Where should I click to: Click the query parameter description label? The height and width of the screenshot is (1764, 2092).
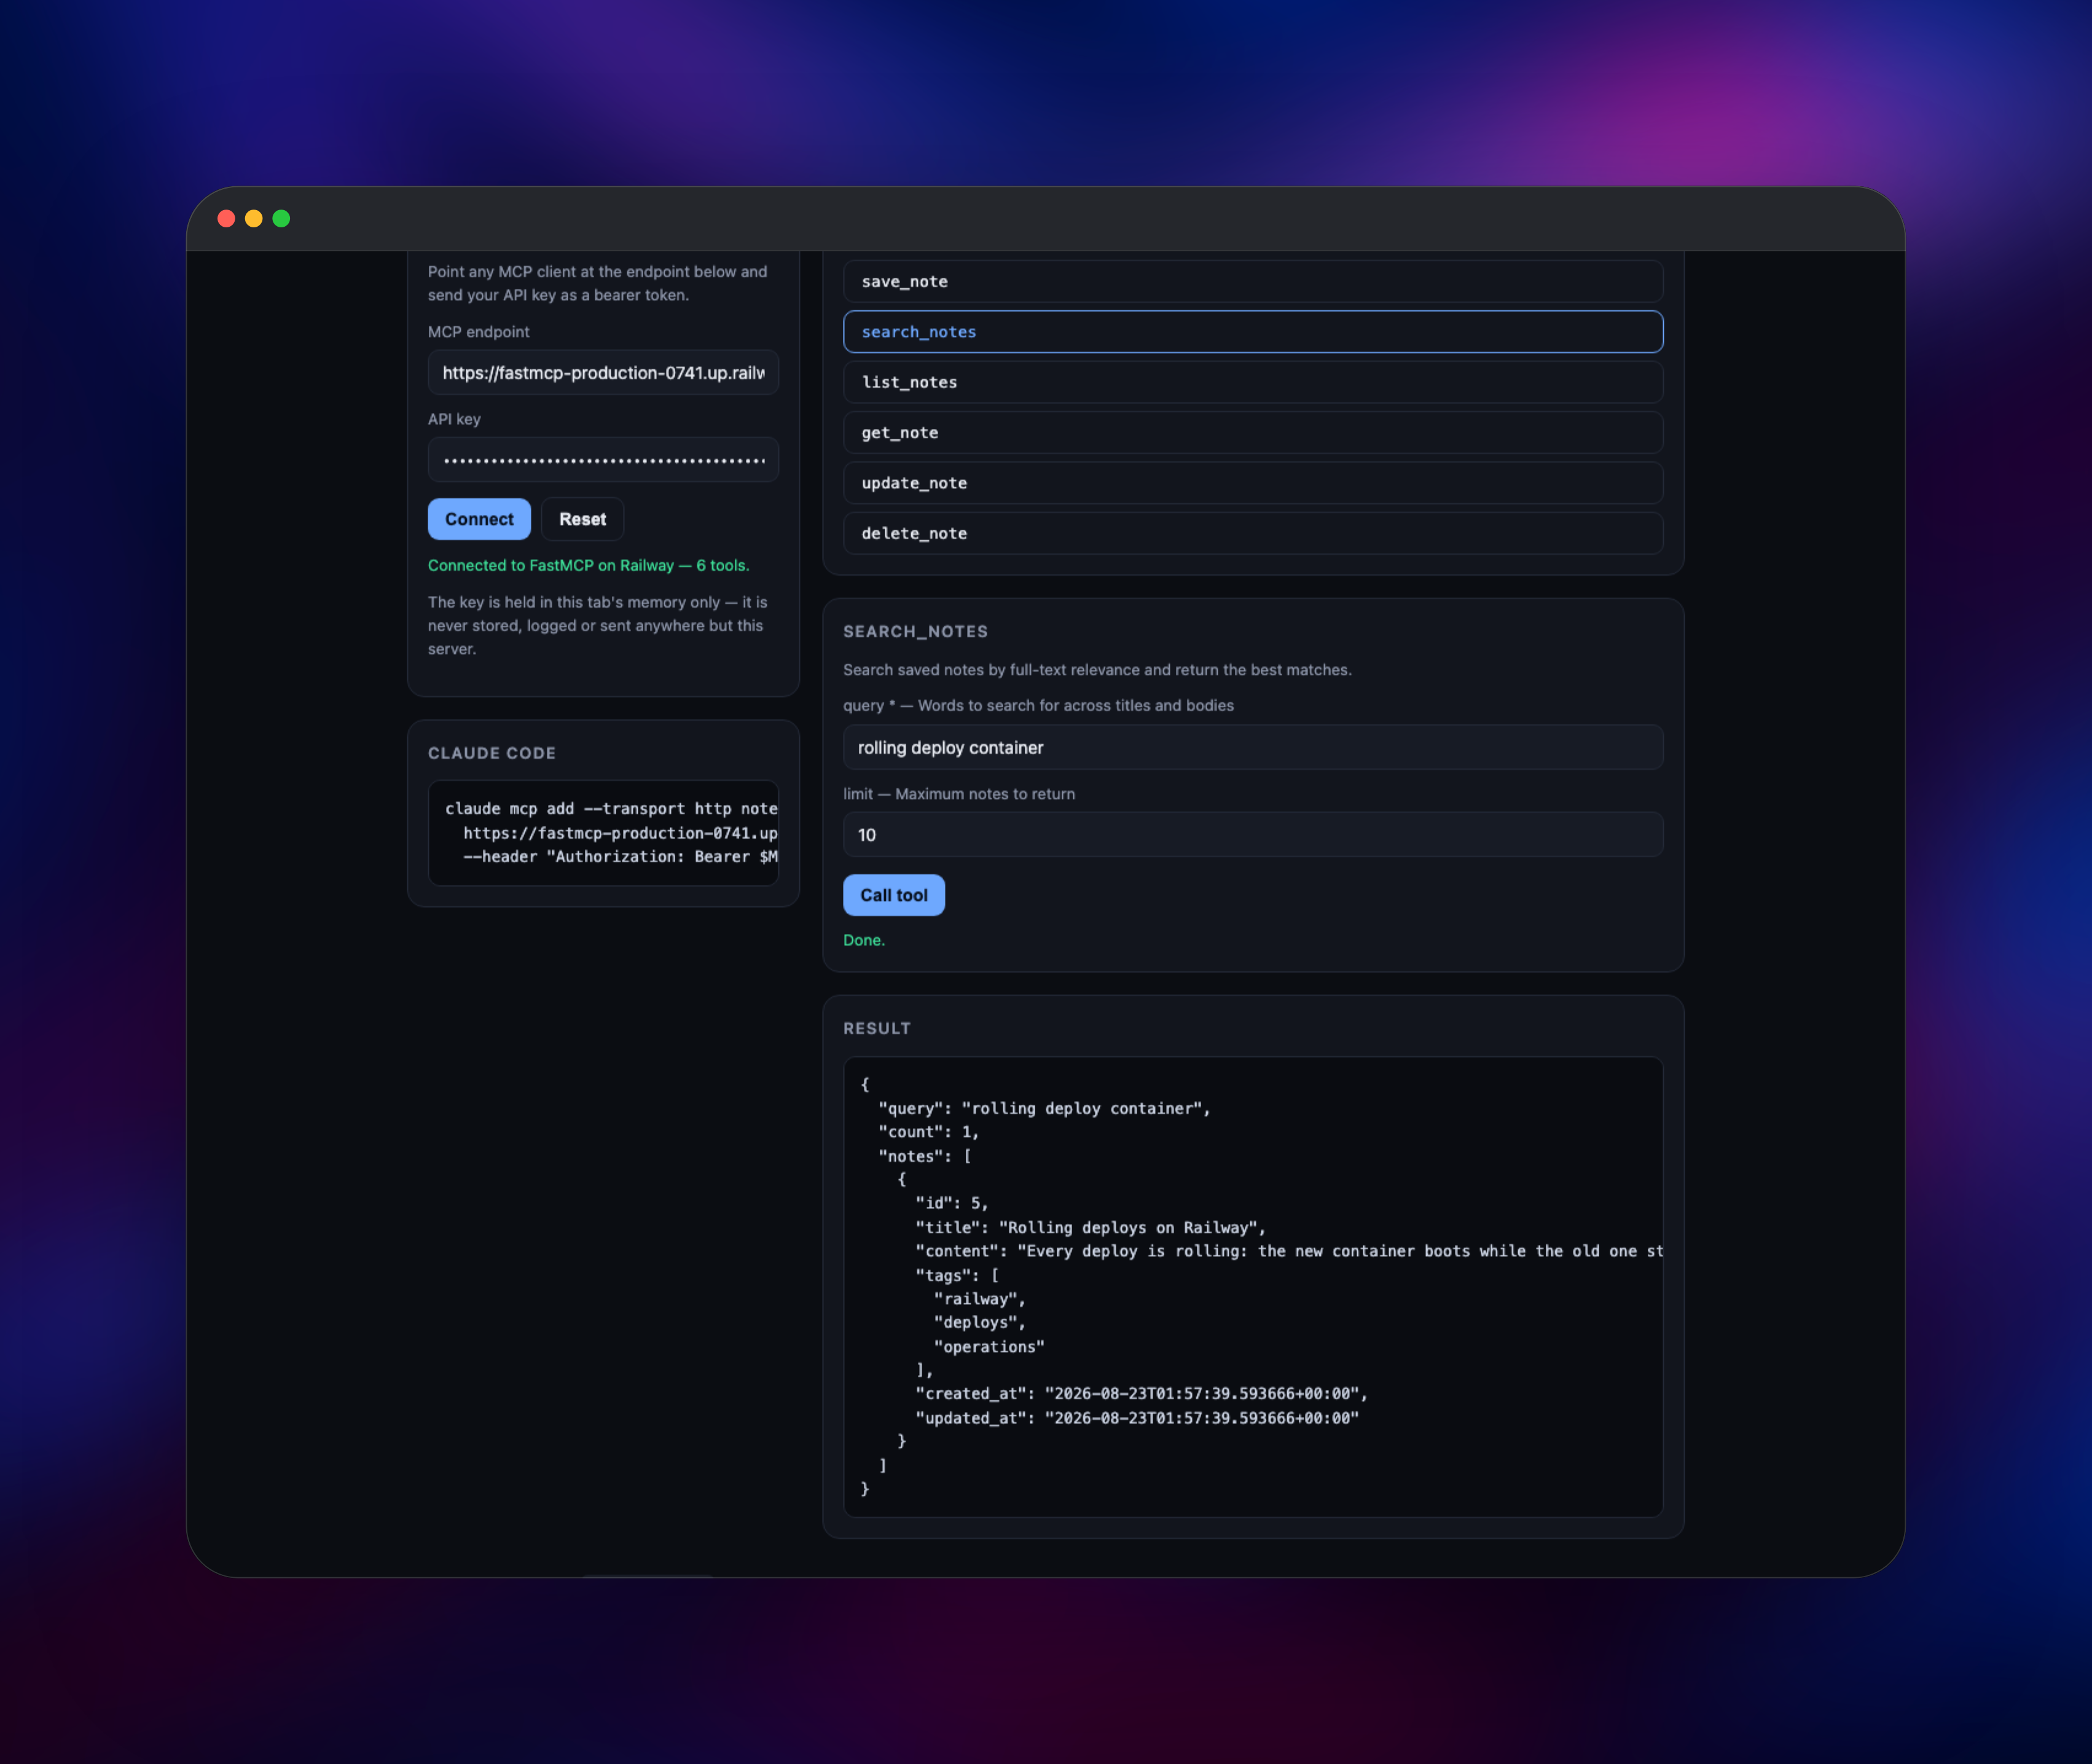(x=1038, y=705)
